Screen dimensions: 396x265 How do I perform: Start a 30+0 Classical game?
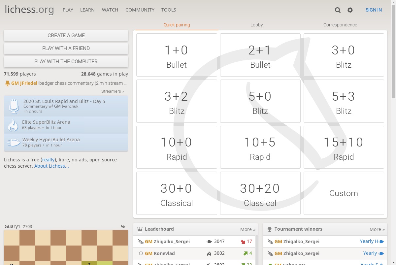coord(177,193)
